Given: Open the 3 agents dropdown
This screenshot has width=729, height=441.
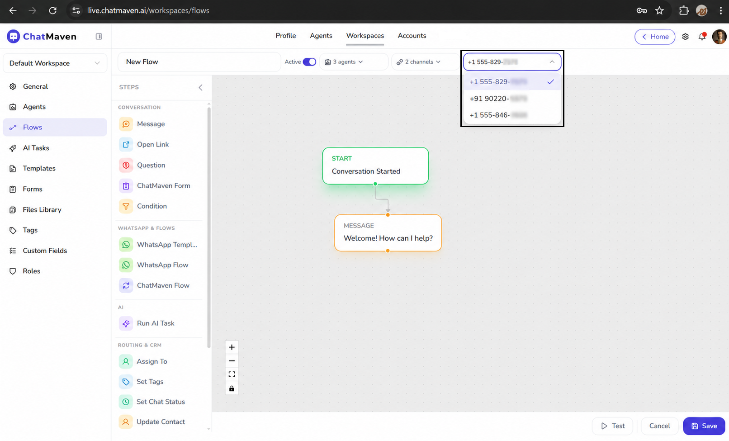Looking at the screenshot, I should pyautogui.click(x=354, y=62).
